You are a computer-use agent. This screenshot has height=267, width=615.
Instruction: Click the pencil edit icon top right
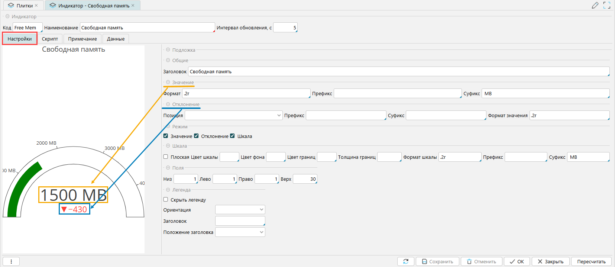595,5
